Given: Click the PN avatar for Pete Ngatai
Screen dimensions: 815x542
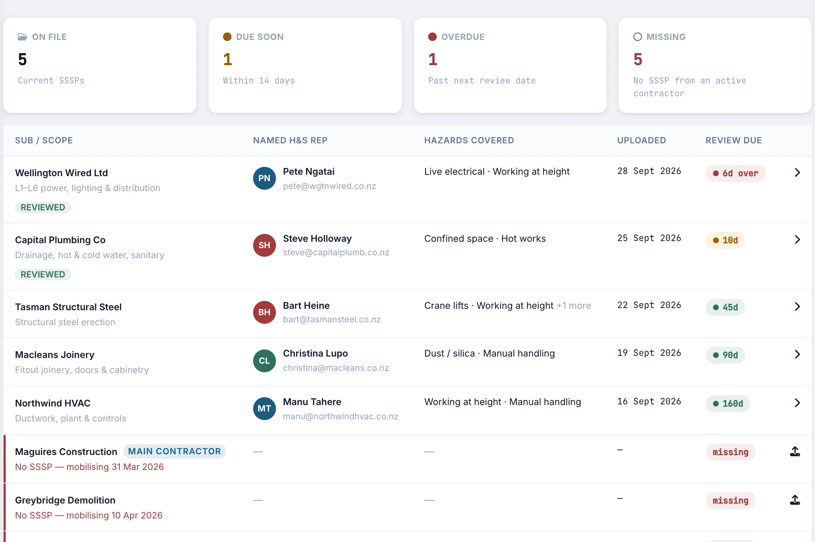Looking at the screenshot, I should click(264, 178).
